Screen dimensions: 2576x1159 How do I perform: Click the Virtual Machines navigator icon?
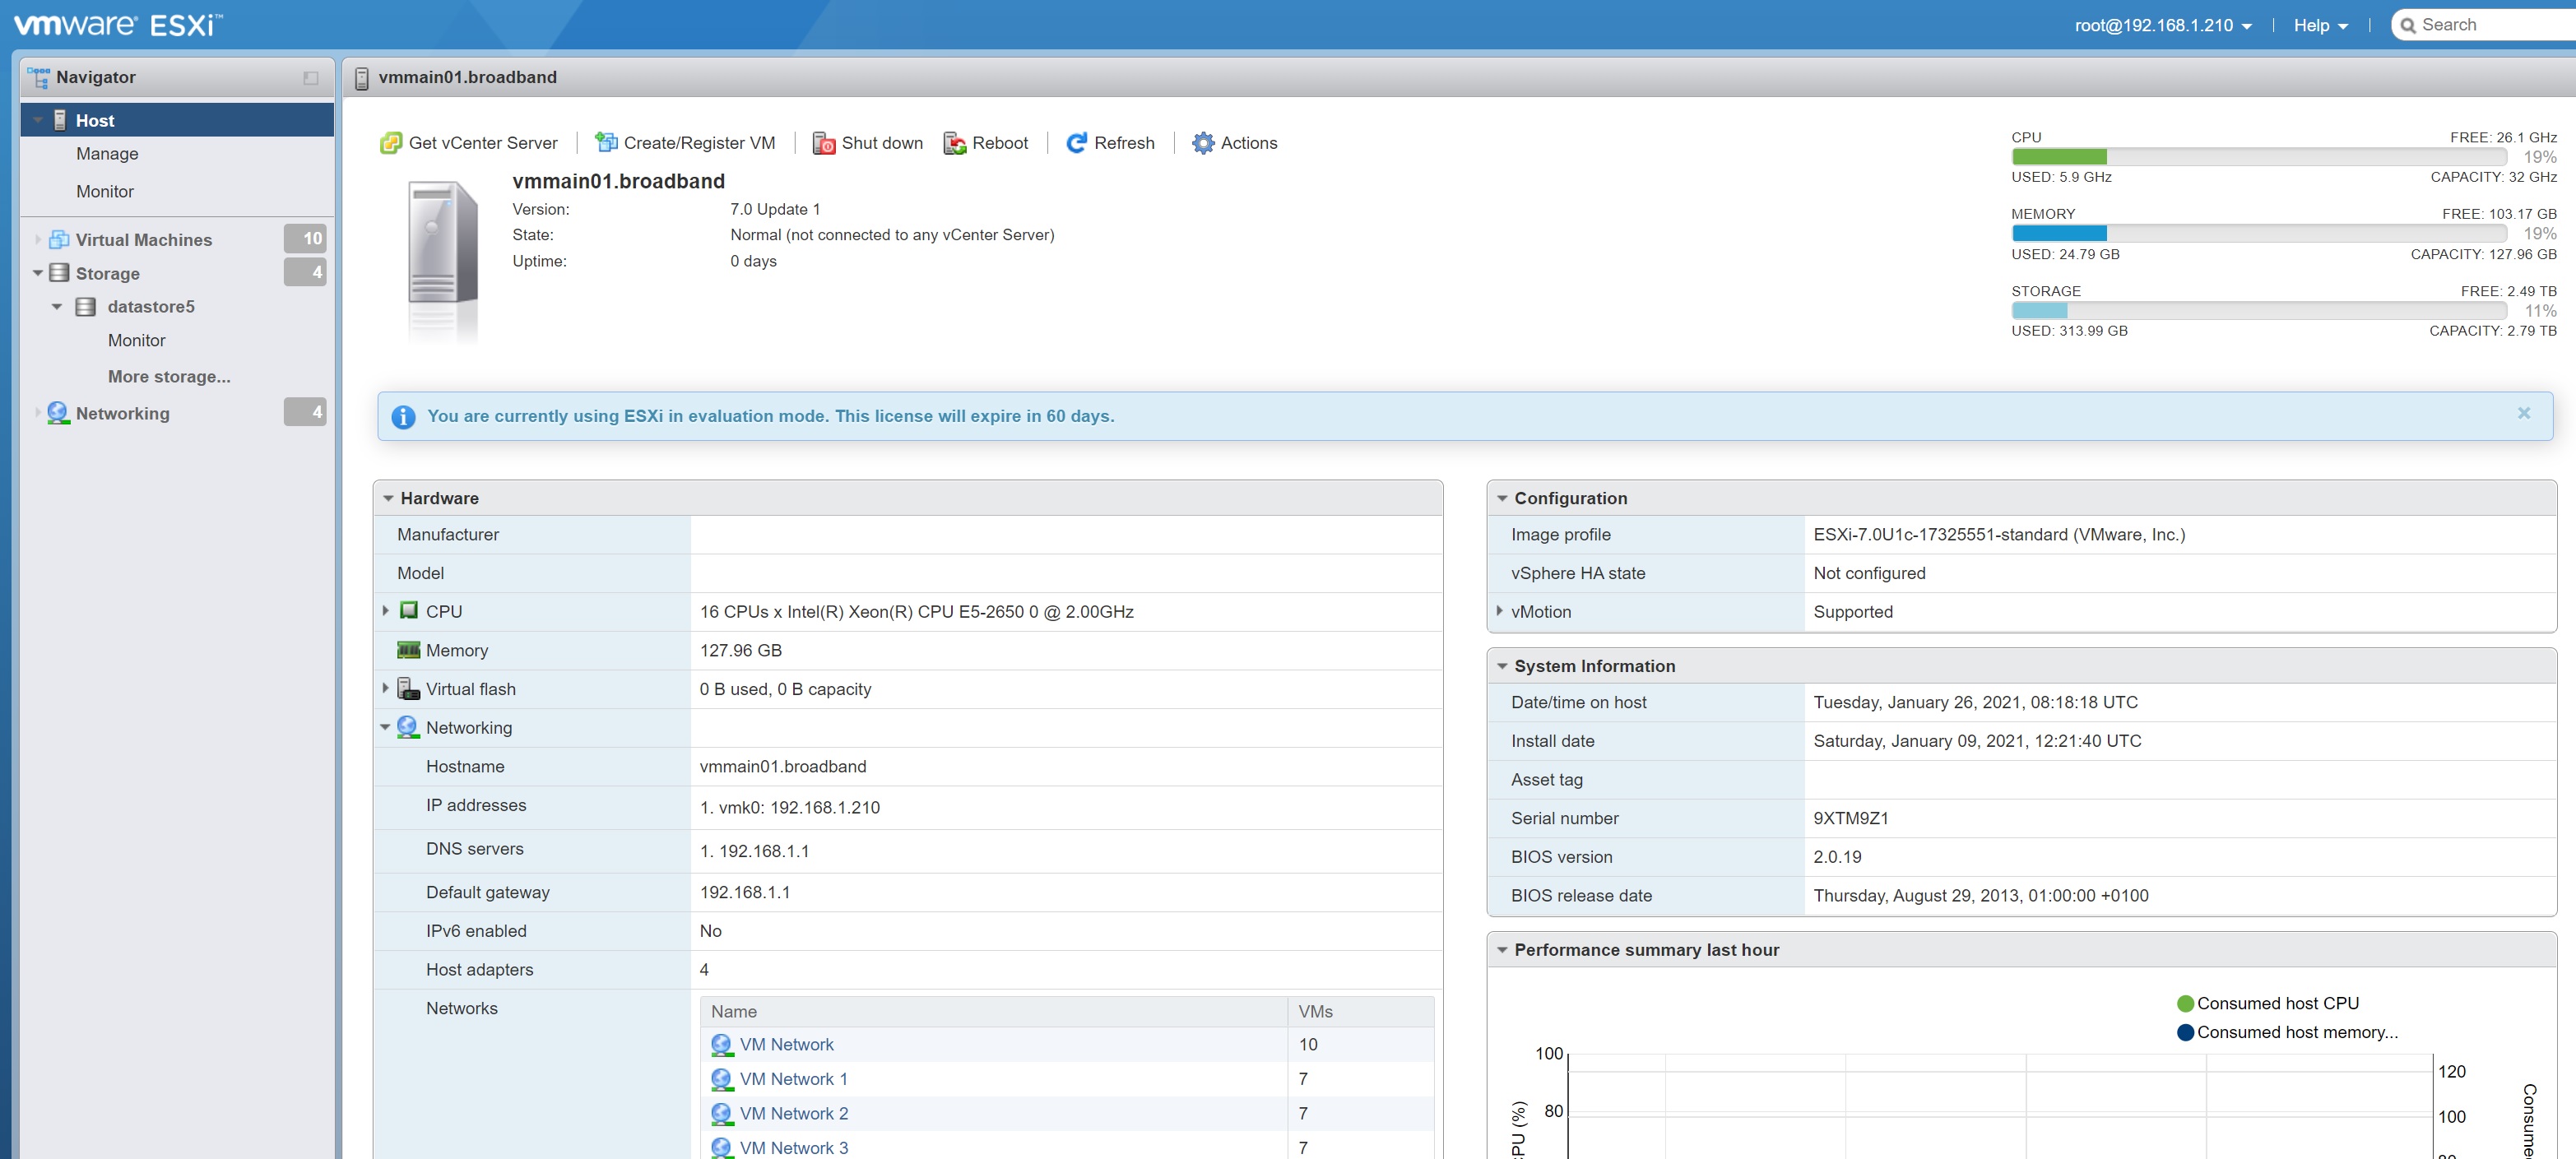pyautogui.click(x=59, y=240)
